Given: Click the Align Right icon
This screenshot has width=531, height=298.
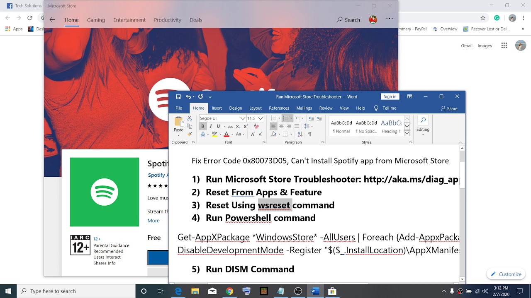Looking at the screenshot, I should [x=289, y=126].
